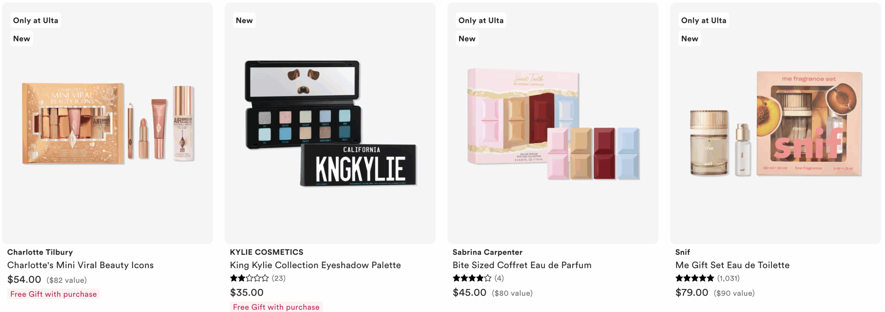Select the Sabrina Carpenter brand name
The height and width of the screenshot is (312, 885).
click(487, 252)
